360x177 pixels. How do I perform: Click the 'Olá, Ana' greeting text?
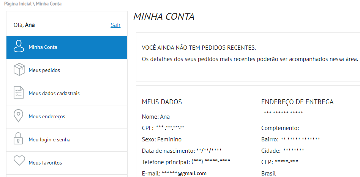[24, 25]
